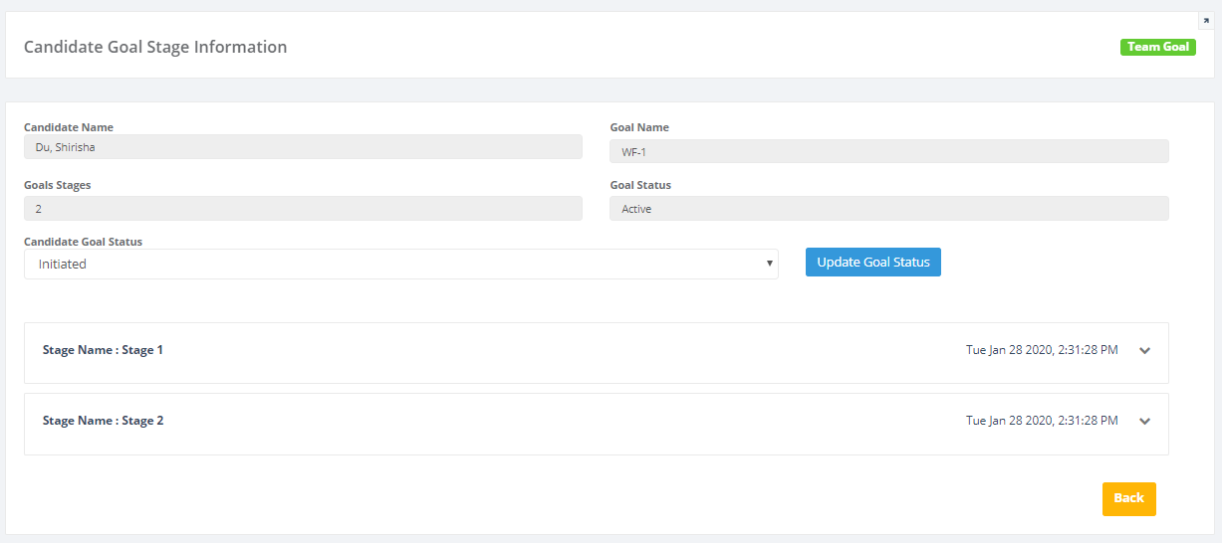Image resolution: width=1222 pixels, height=543 pixels.
Task: Click the Candidate Name field showing Du, Shirisha
Action: (303, 147)
